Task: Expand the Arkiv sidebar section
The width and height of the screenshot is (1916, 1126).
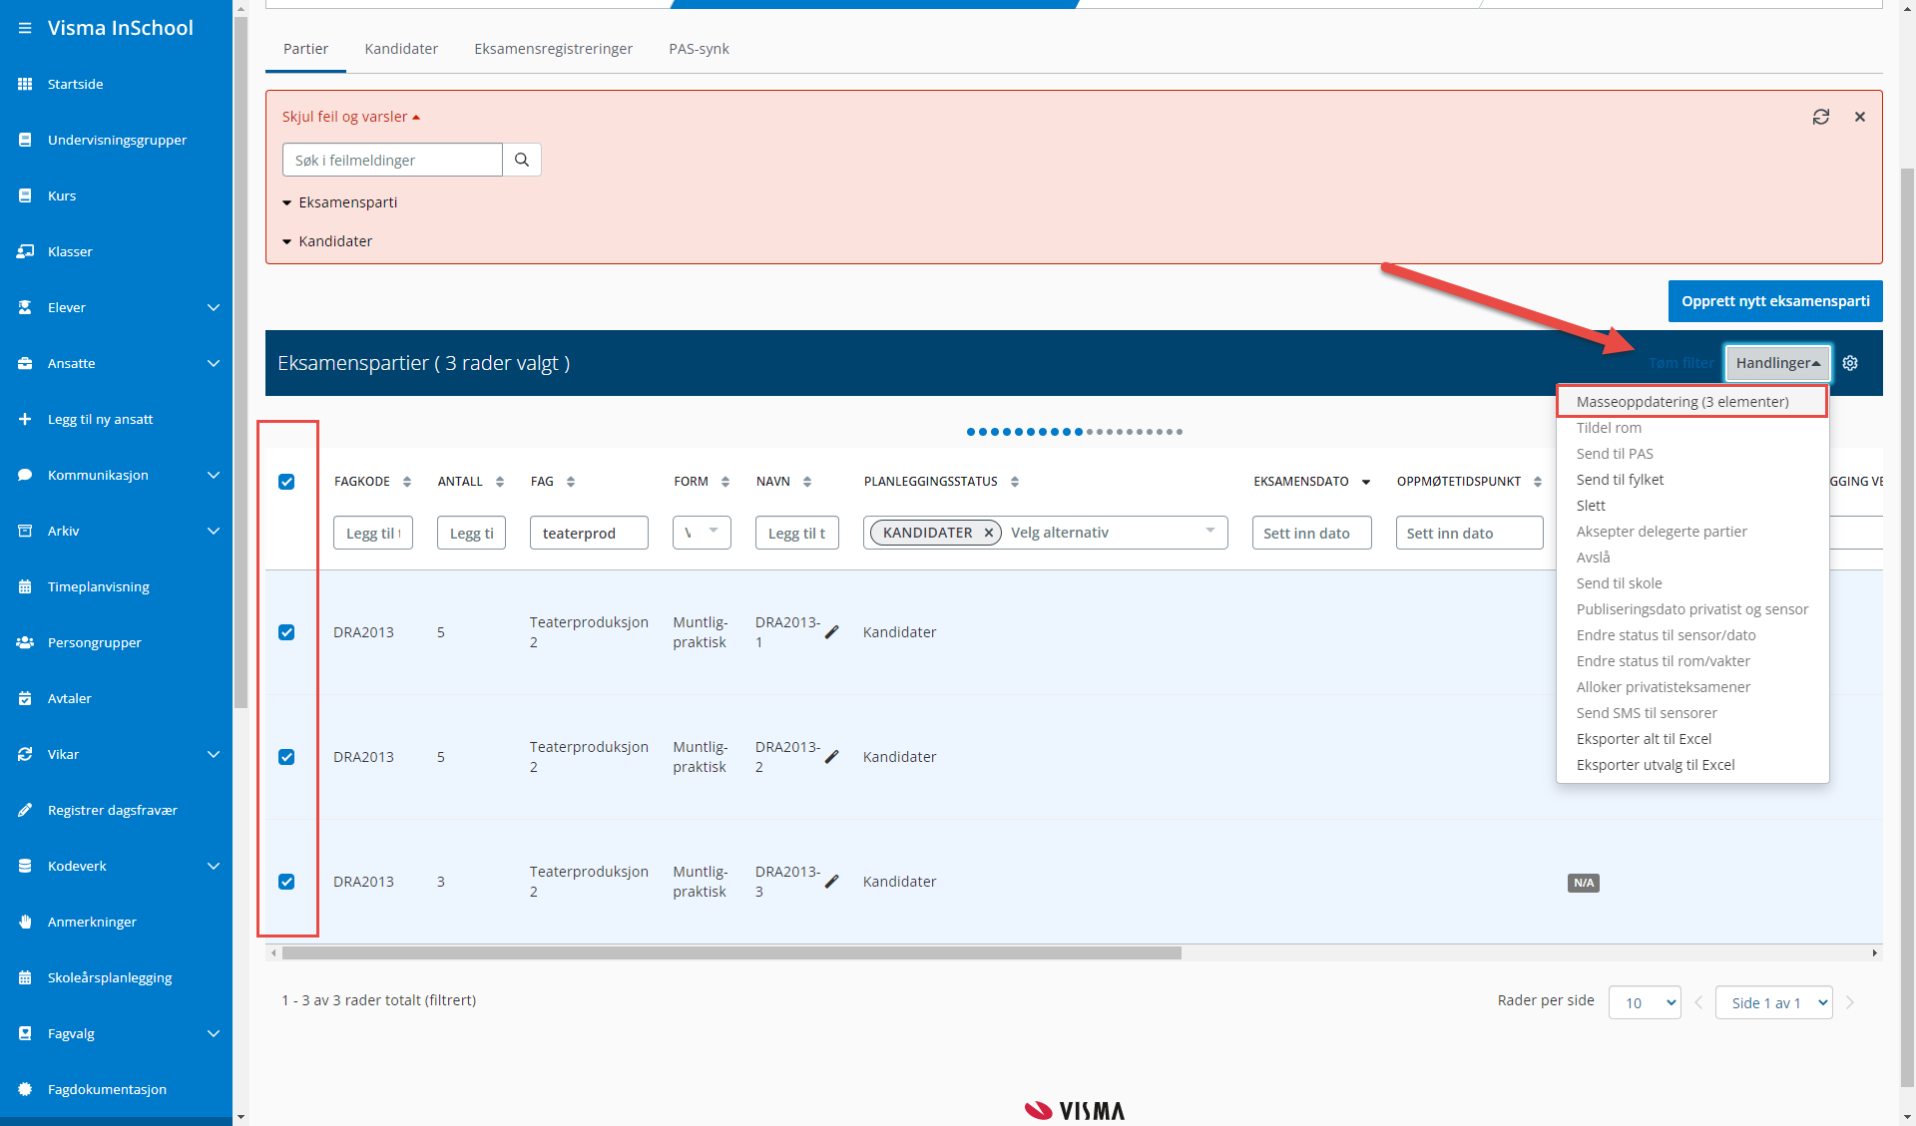Action: (x=214, y=531)
